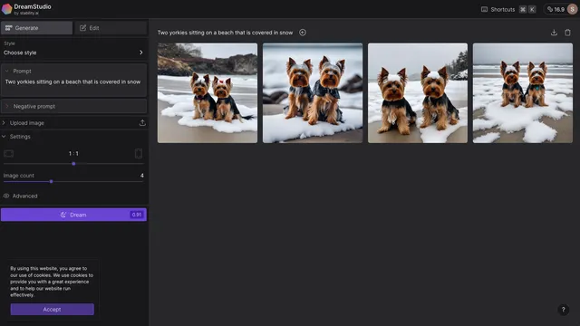Click the image count value 4
Viewport: 580px width, 326px height.
tap(141, 176)
